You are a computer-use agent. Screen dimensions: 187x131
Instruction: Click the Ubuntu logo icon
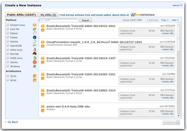[x=34, y=62]
